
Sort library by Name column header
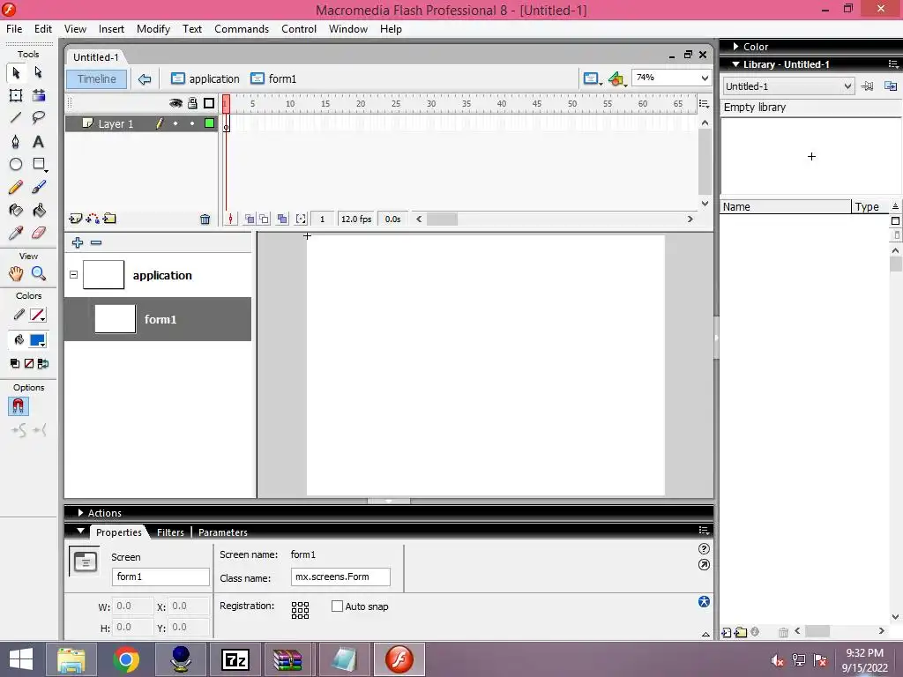786,206
